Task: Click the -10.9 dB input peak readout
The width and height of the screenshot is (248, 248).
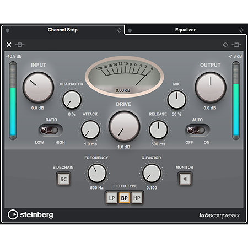Action: click(14, 56)
